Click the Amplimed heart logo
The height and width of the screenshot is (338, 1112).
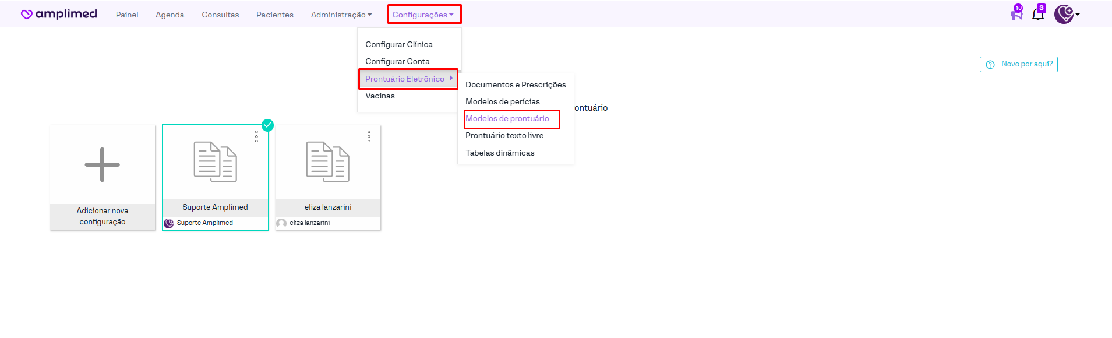(27, 15)
